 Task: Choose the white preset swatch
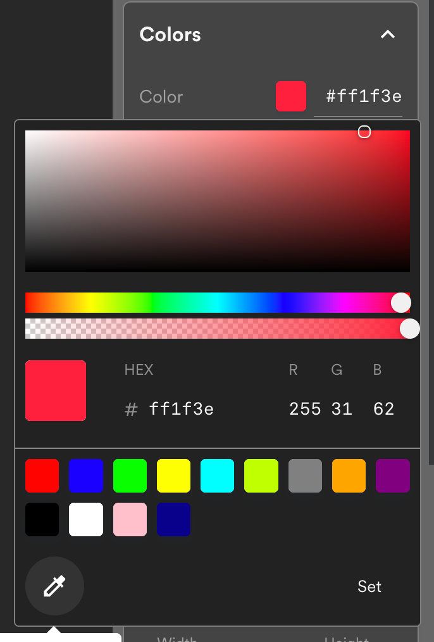(86, 519)
